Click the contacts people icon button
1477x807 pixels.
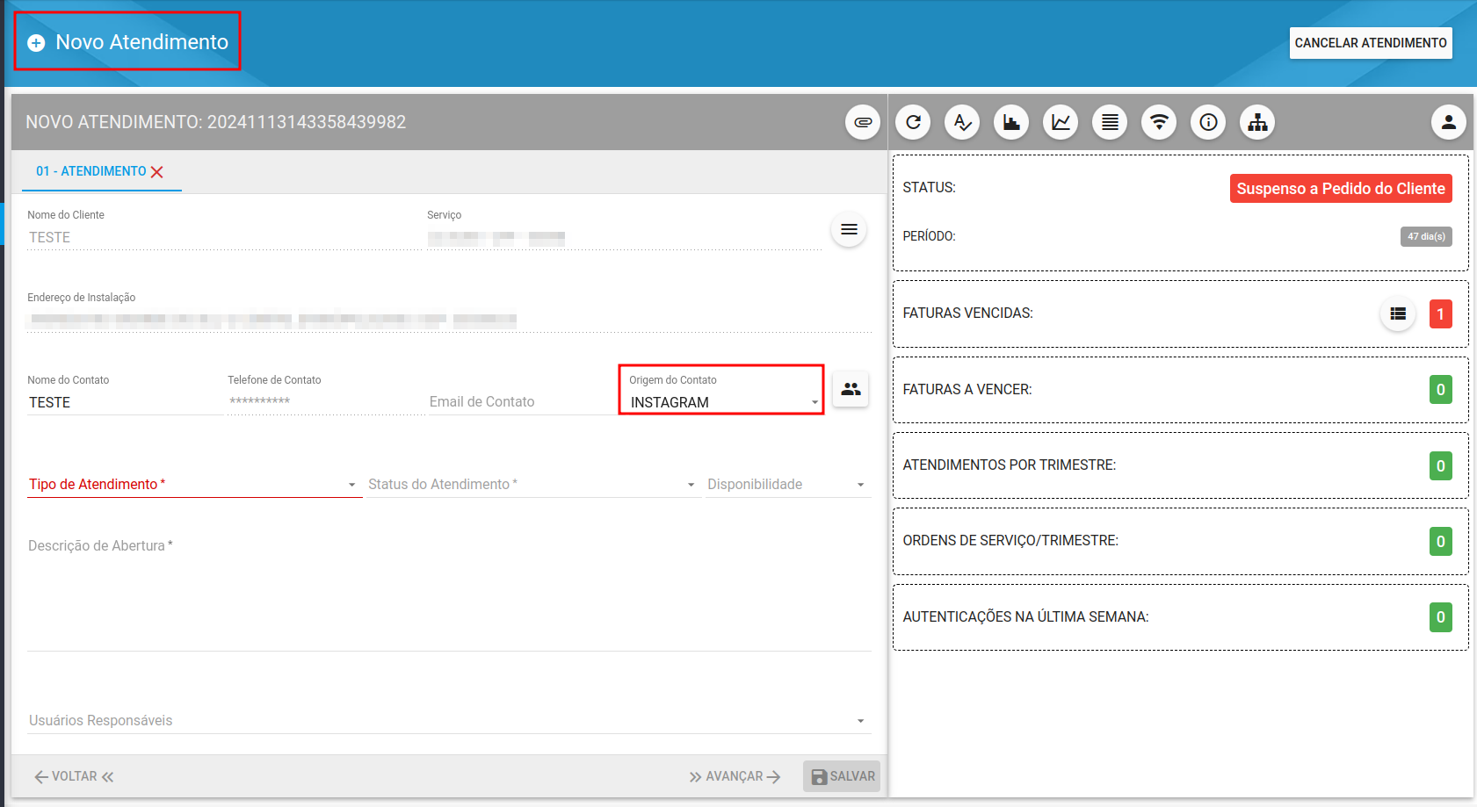coord(851,389)
